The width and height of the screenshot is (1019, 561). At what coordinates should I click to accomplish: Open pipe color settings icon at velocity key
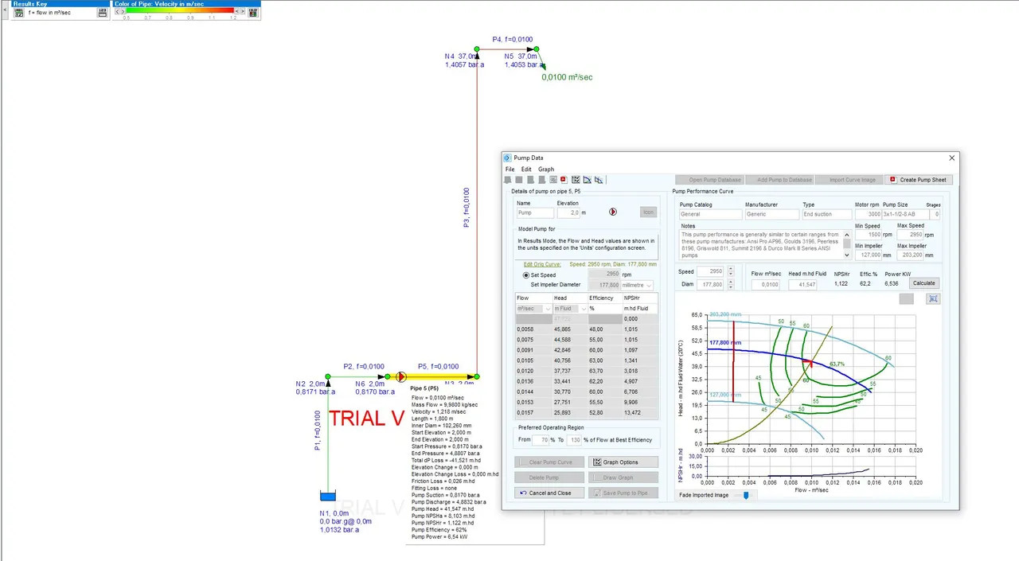(254, 13)
